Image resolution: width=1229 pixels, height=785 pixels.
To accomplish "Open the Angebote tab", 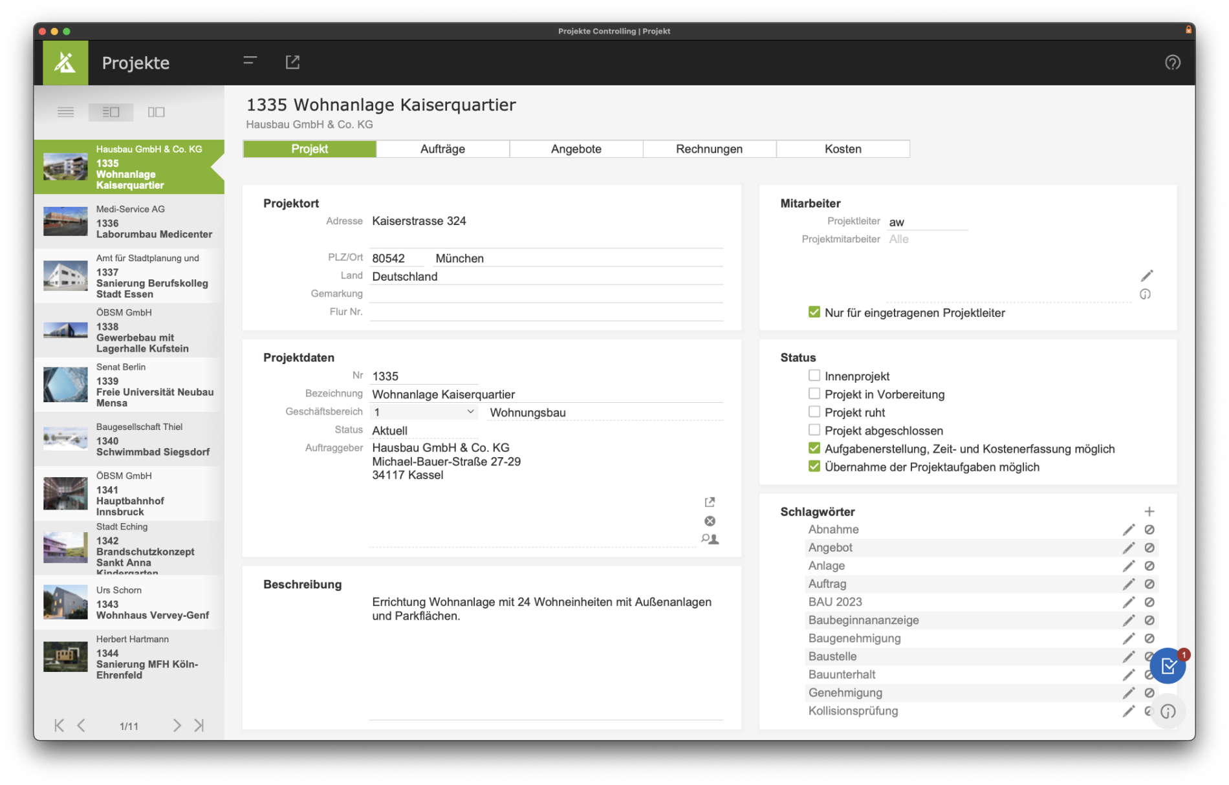I will (x=576, y=149).
